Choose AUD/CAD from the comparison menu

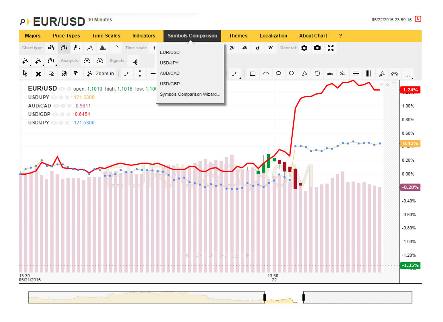(x=170, y=73)
